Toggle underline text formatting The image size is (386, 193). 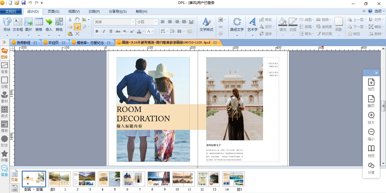111,31
